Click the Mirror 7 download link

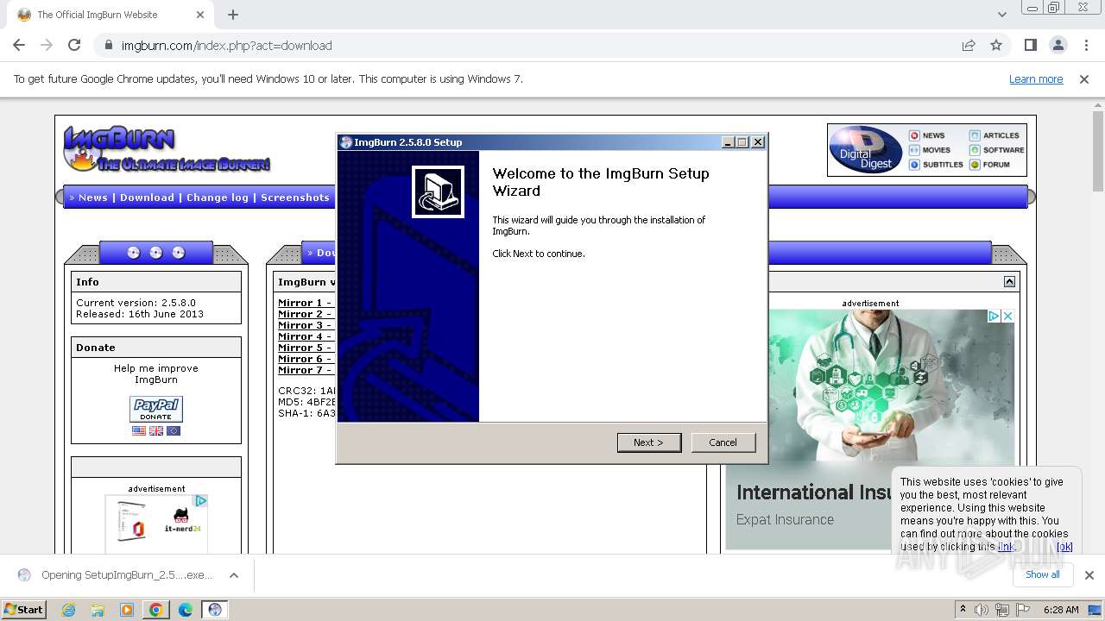tap(305, 370)
